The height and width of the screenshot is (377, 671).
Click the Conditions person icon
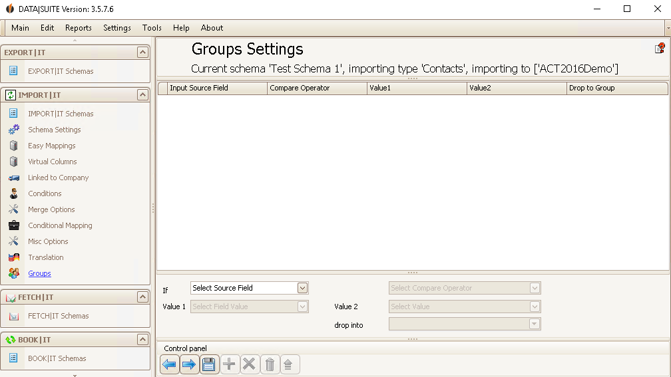[x=14, y=193]
